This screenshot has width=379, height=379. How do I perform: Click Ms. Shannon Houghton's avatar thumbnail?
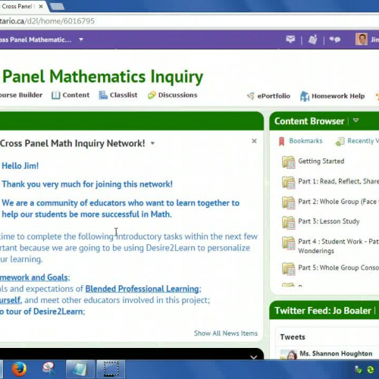[289, 355]
